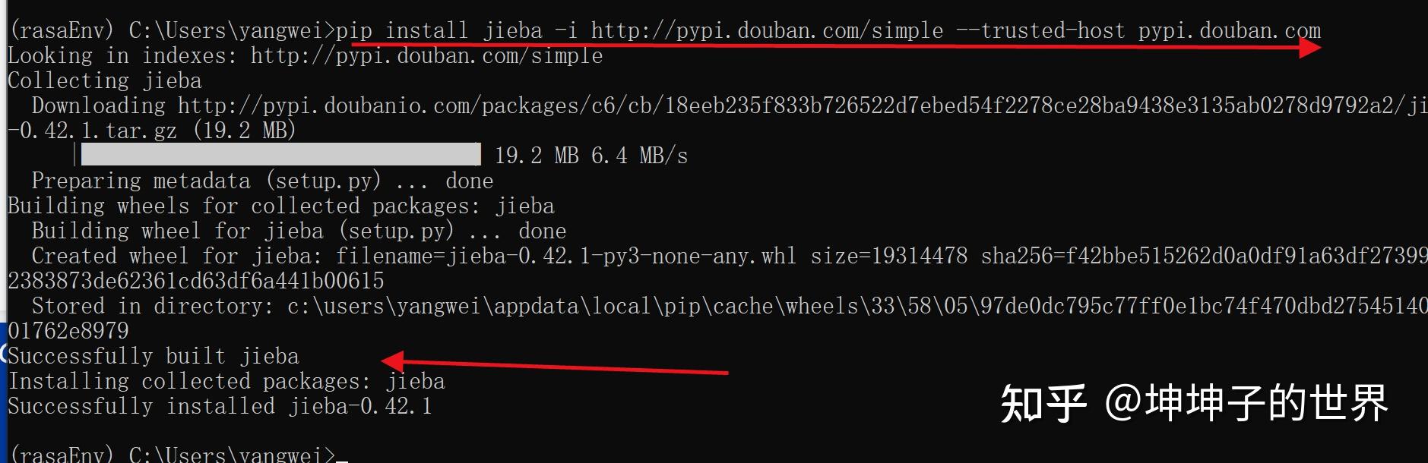Image resolution: width=1428 pixels, height=463 pixels.
Task: Click the 知乎 @坤坤子的世界 watermark
Action: coord(1193,403)
